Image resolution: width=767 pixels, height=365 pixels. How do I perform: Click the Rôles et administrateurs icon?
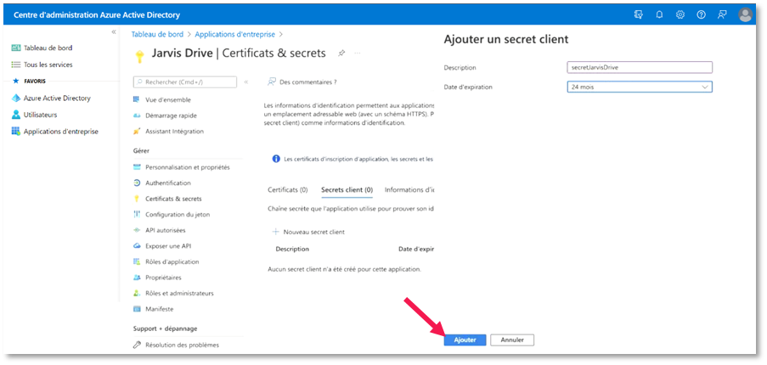[137, 293]
